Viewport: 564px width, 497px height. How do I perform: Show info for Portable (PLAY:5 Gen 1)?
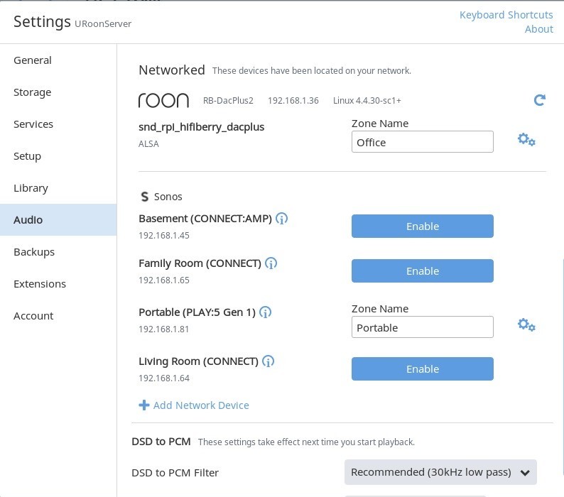point(266,312)
